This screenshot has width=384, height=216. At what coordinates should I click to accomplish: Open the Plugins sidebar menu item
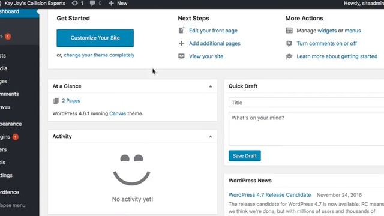pyautogui.click(x=19, y=137)
